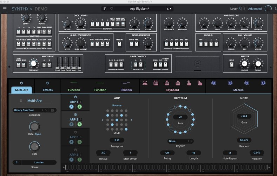Click the fourth pink keyboard icon
Screen dimensions: 277x176
click(x=178, y=83)
